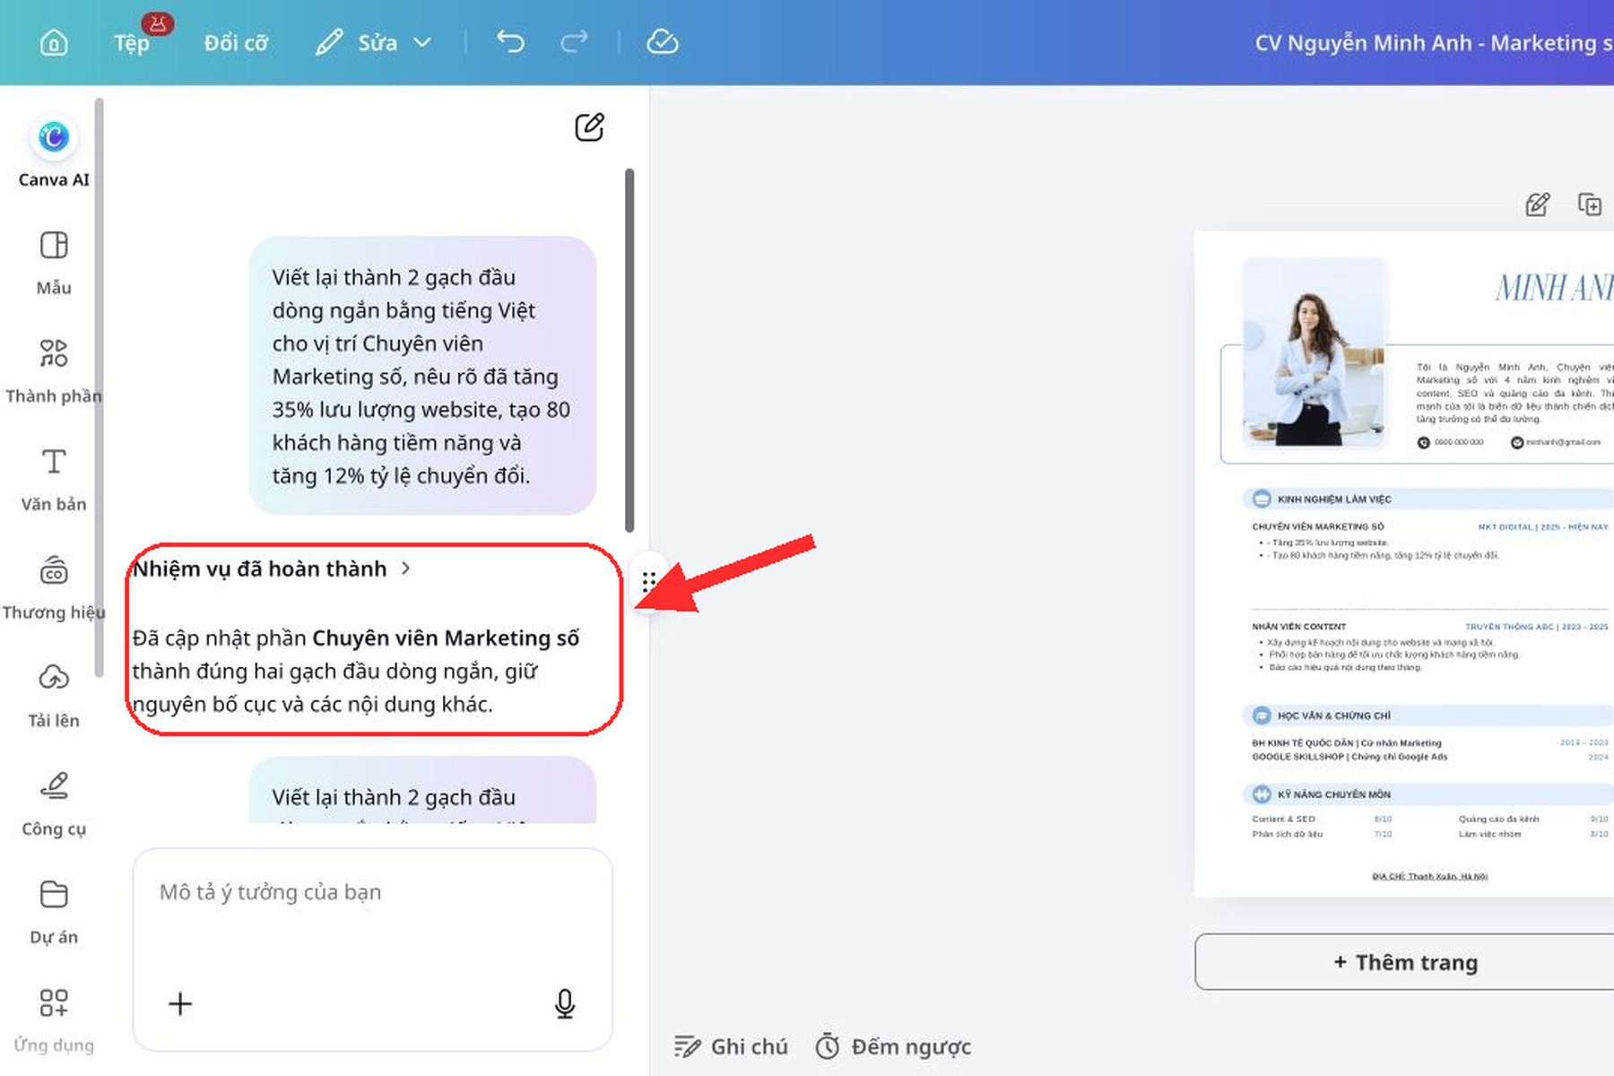The width and height of the screenshot is (1614, 1076).
Task: Open the Mẫu templates panel
Action: [x=54, y=263]
